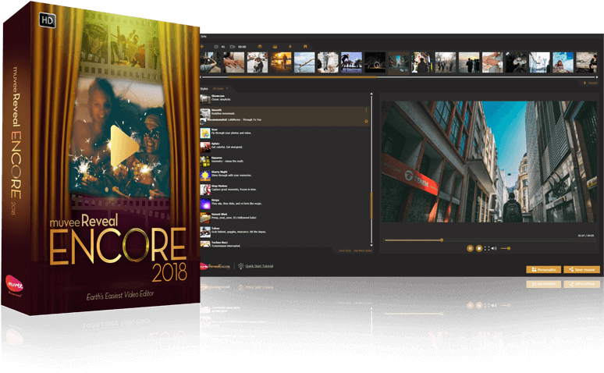Click the plus icon to add media
This screenshot has height=373, width=604.
pyautogui.click(x=201, y=47)
